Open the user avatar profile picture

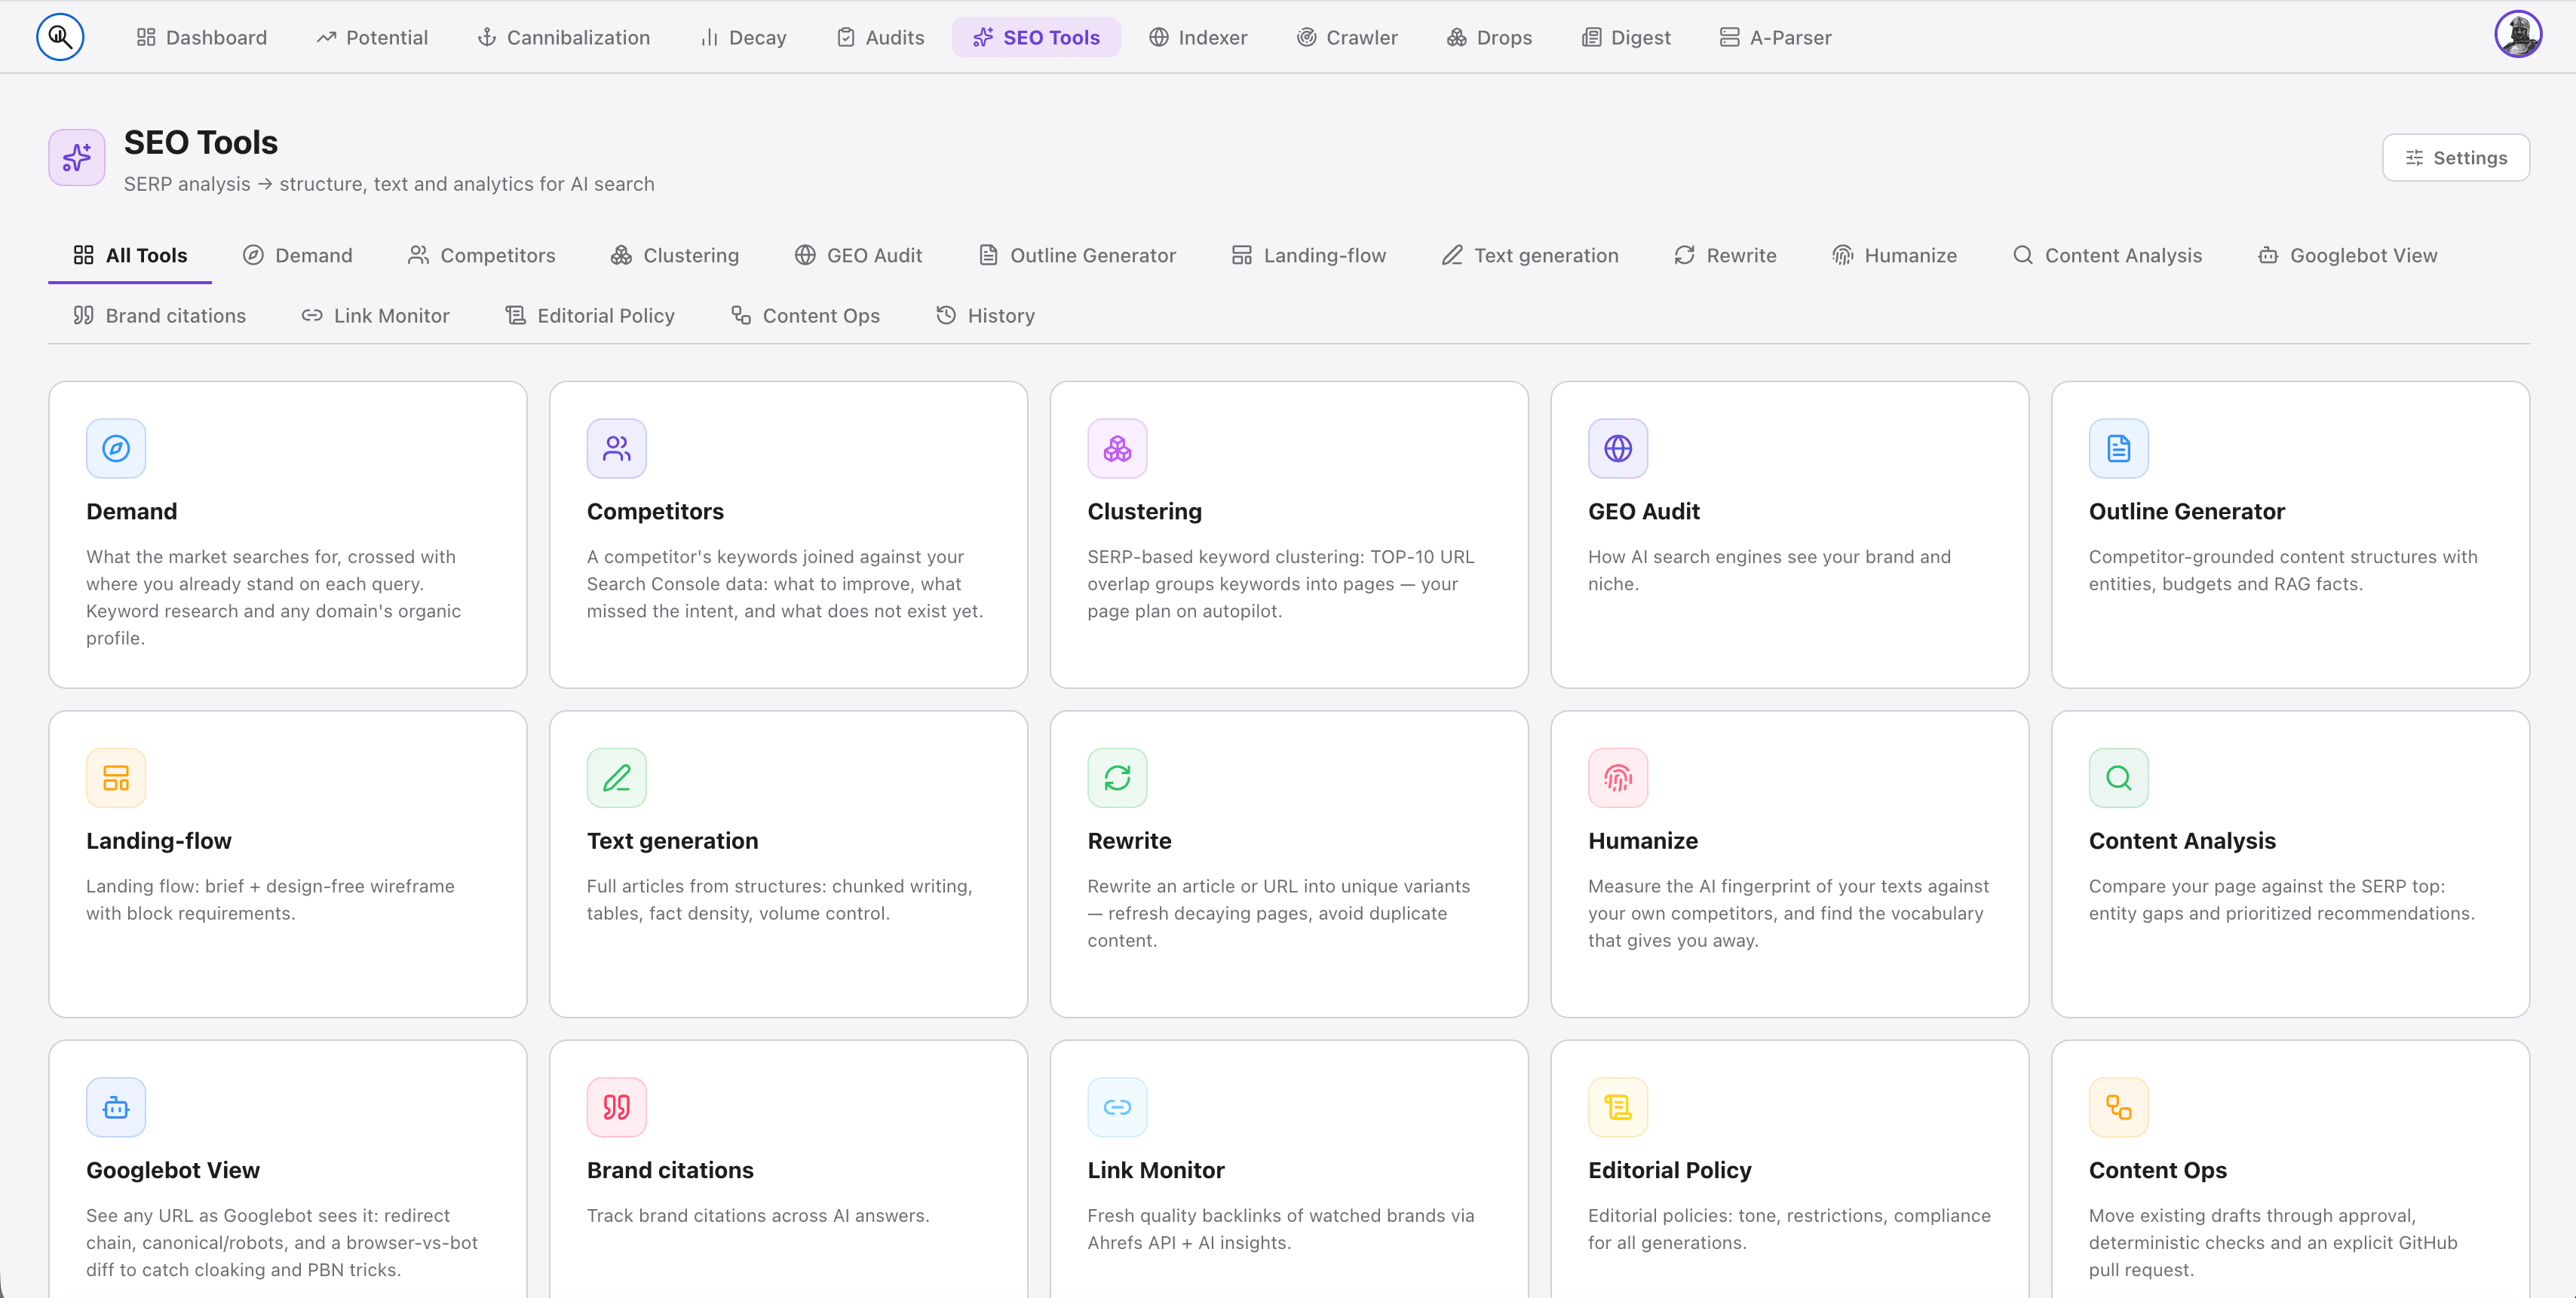[x=2517, y=35]
